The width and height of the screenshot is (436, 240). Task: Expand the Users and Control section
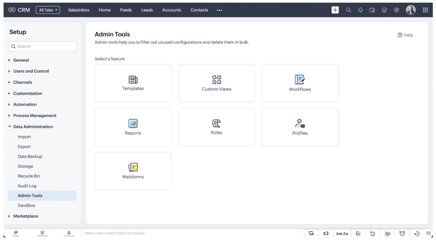tap(31, 71)
